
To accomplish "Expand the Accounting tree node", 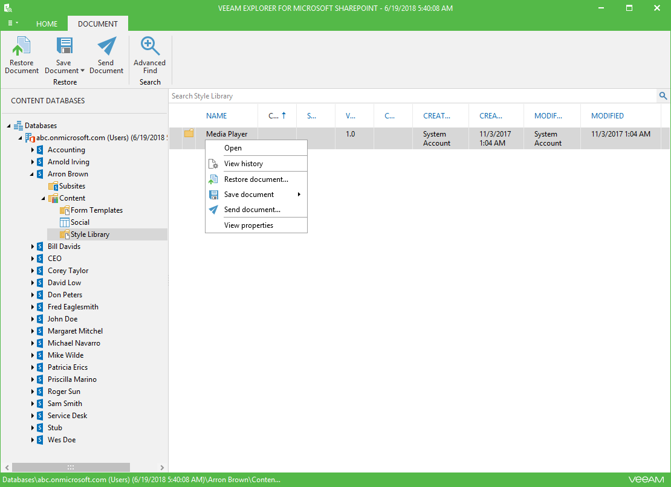I will click(32, 150).
